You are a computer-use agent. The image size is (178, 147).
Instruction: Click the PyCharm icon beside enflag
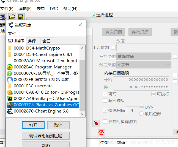click(10, 99)
